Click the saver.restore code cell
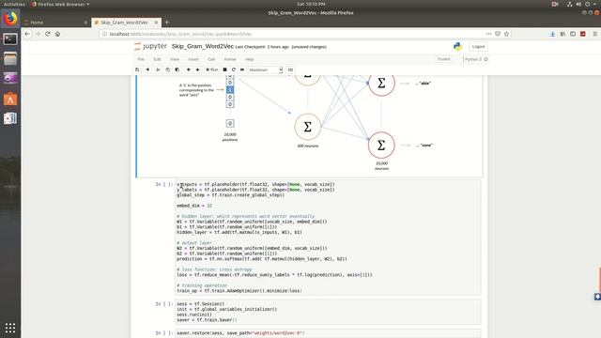 click(x=328, y=333)
